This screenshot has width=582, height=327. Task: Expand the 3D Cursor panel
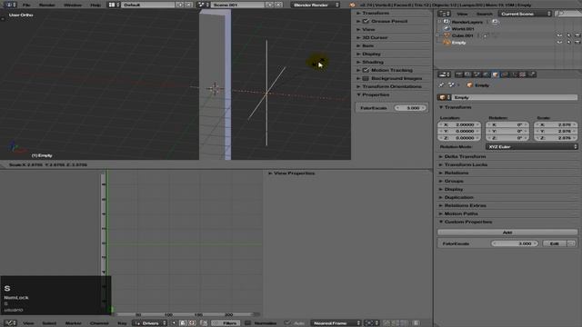click(375, 37)
